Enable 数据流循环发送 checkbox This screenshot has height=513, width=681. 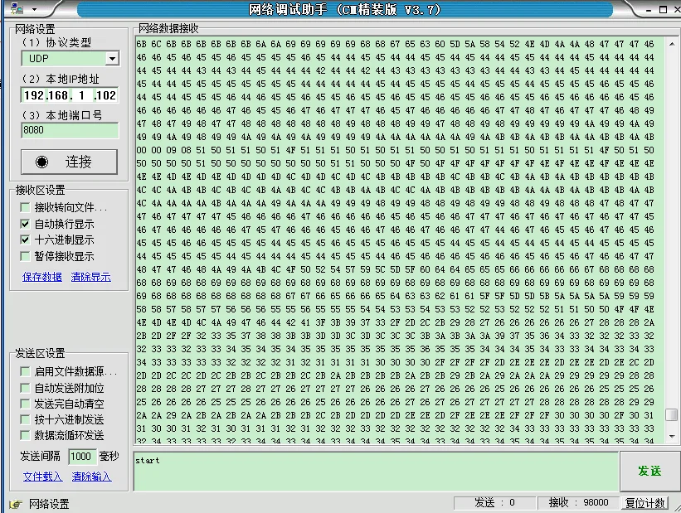tap(25, 435)
